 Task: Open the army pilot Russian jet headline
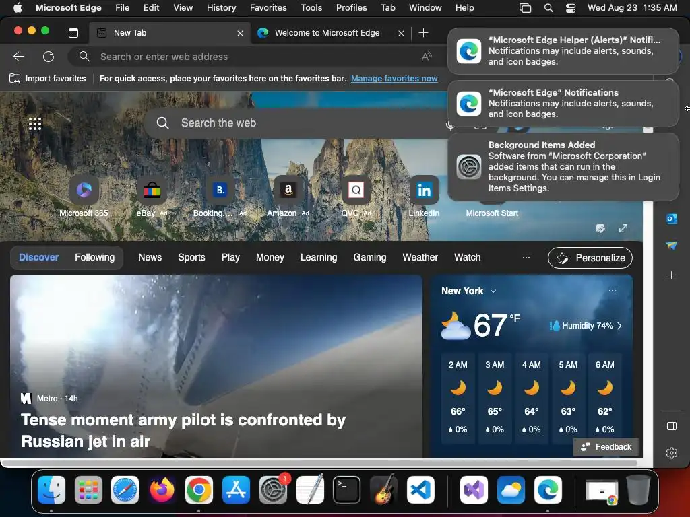(x=183, y=430)
